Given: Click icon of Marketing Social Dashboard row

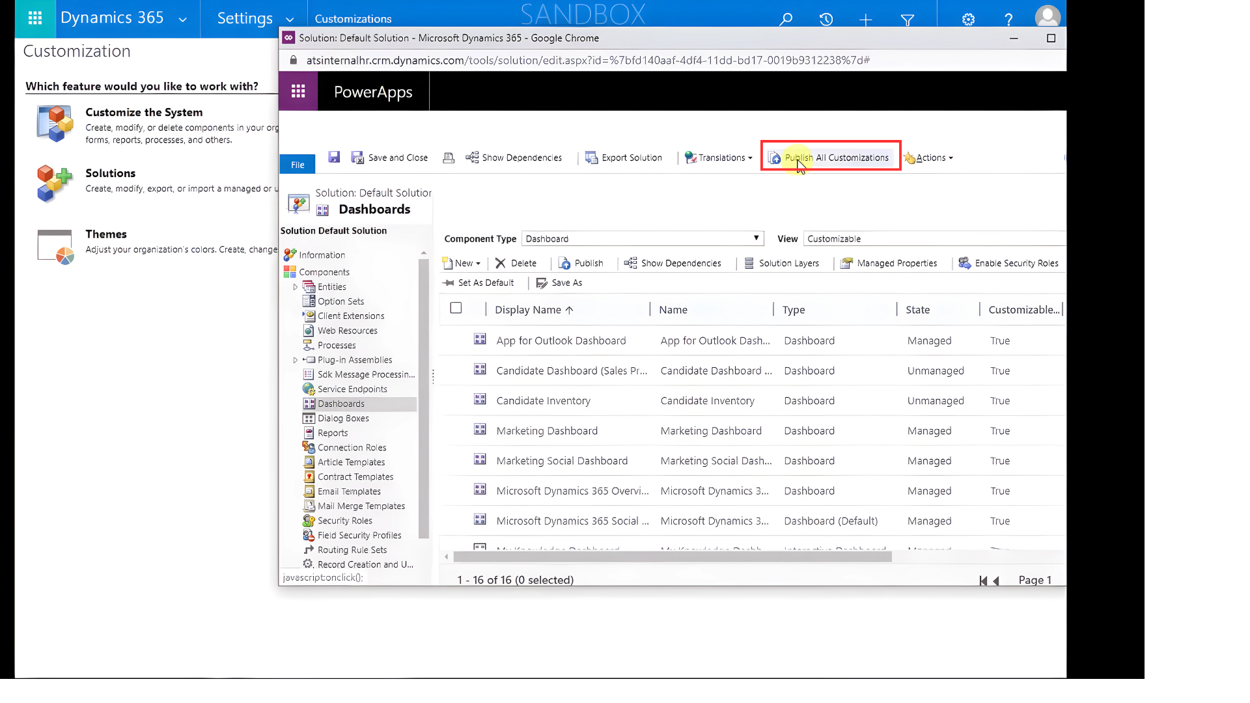Looking at the screenshot, I should pyautogui.click(x=480, y=459).
